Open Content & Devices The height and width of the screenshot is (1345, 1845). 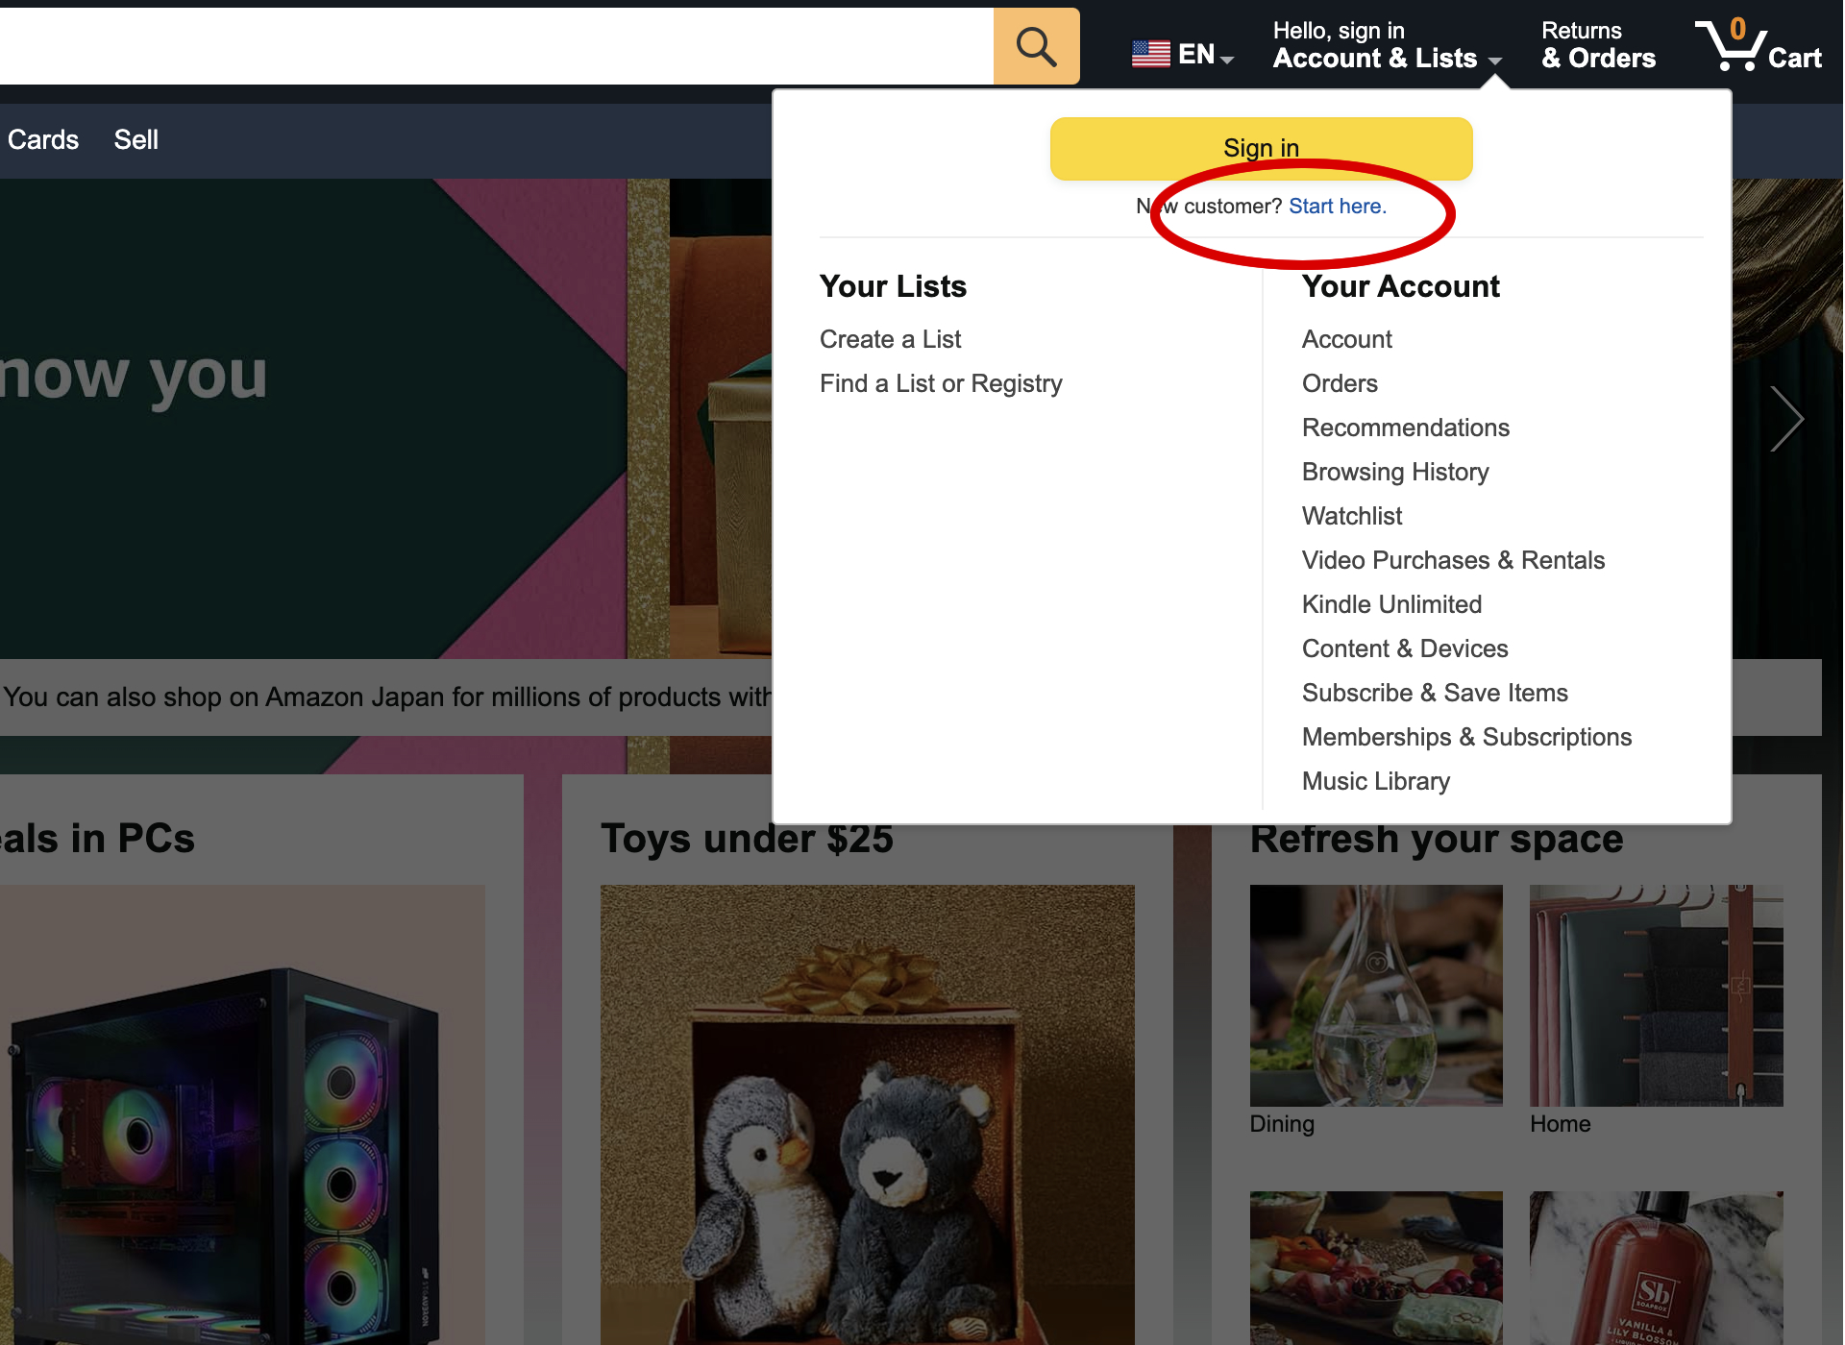point(1405,648)
